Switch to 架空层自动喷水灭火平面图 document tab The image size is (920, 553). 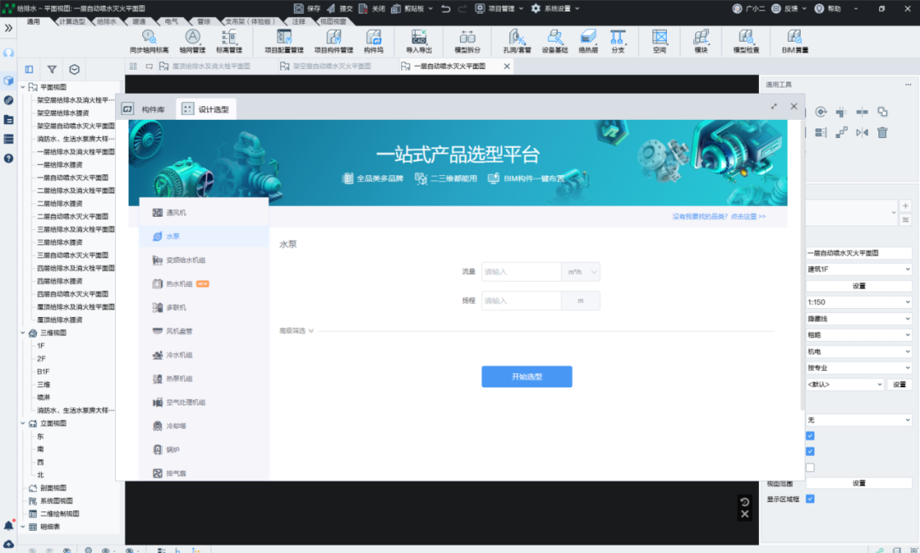(x=332, y=66)
